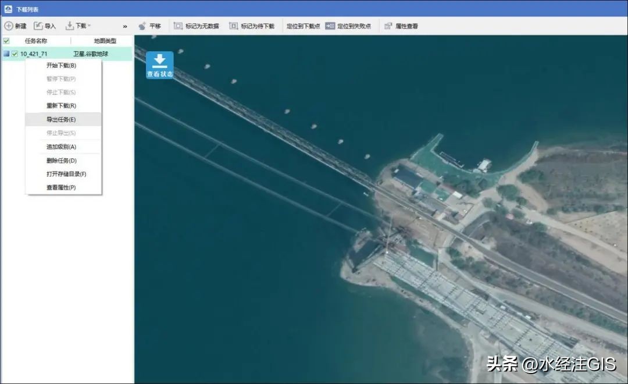This screenshot has height=384, width=628.
Task: Click the blue 查看状态 status icon on map
Action: pos(159,64)
